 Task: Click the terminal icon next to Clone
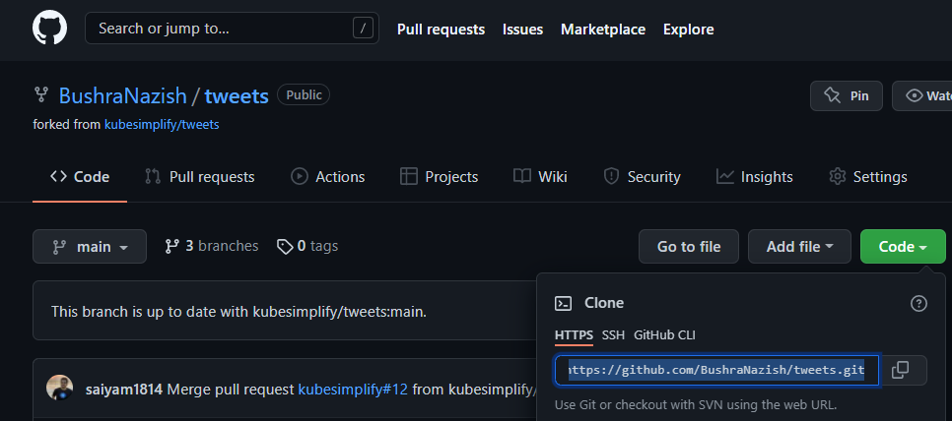click(564, 304)
